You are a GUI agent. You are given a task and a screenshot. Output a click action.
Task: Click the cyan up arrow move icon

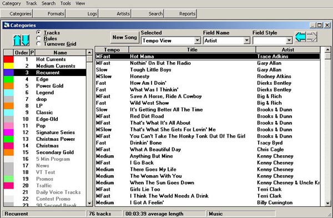[x=17, y=40]
